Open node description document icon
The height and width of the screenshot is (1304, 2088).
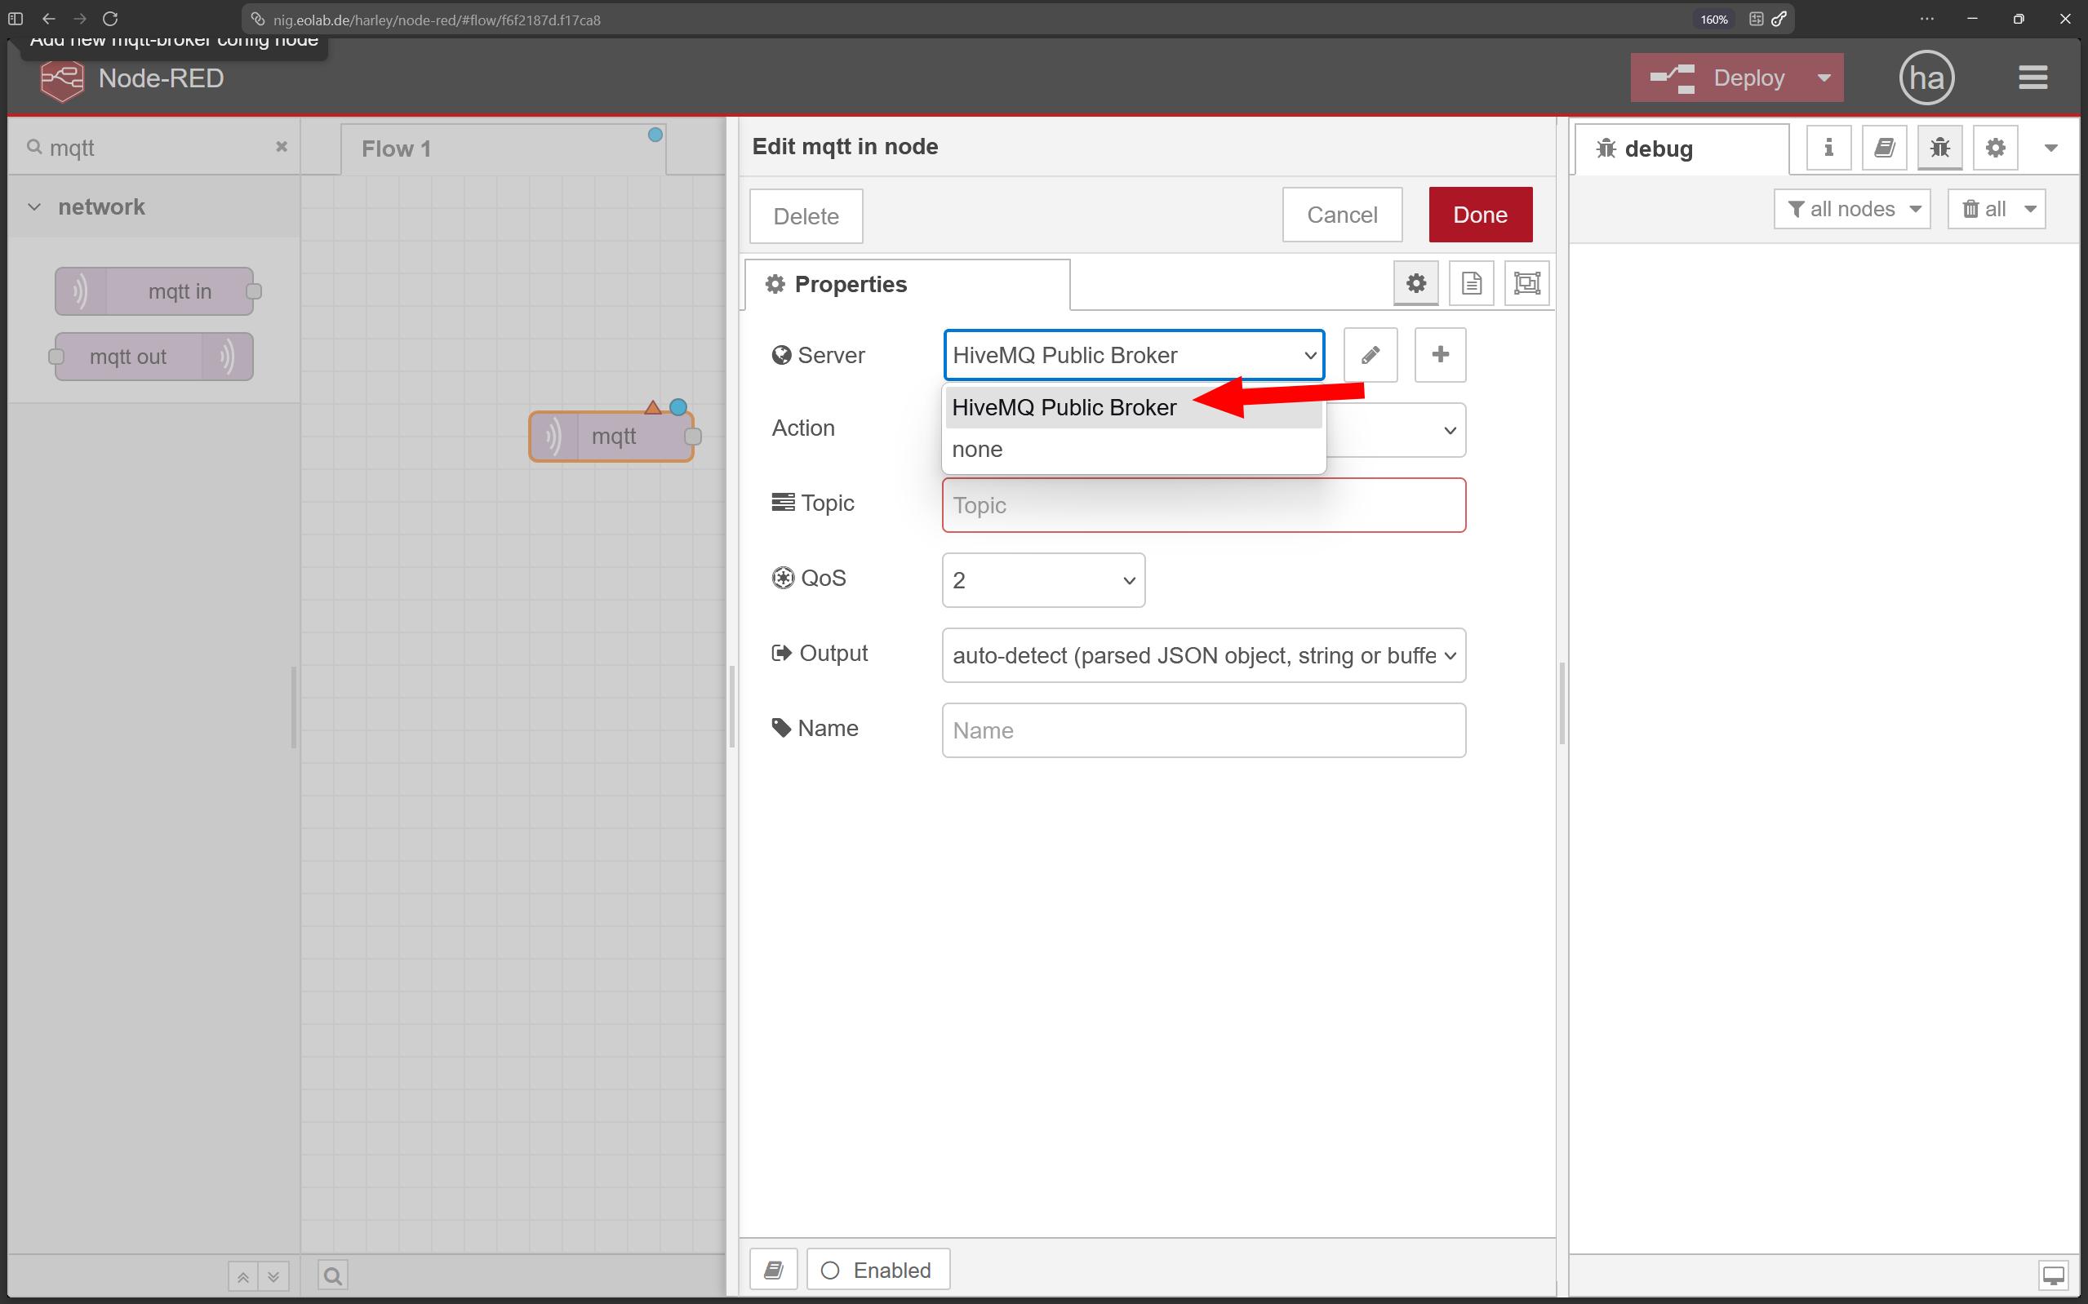coord(1472,283)
